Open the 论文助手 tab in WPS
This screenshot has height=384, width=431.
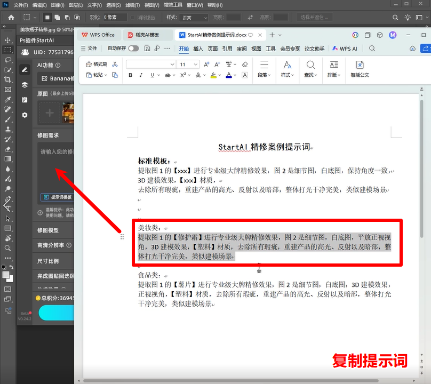coord(315,49)
